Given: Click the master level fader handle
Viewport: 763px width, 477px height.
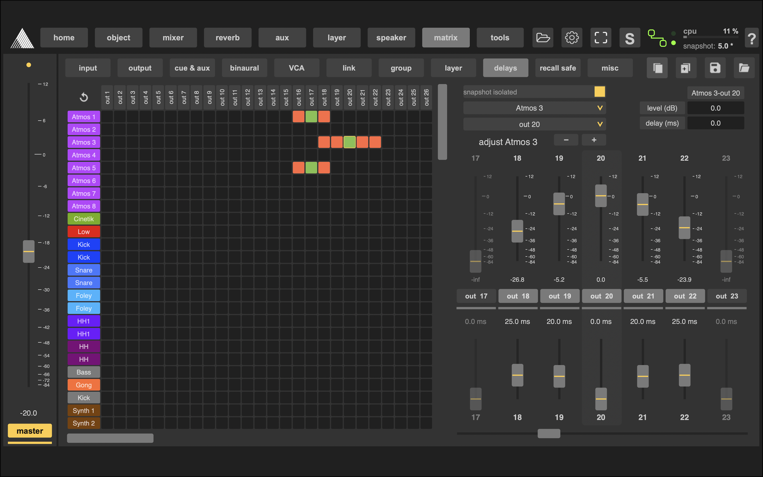Looking at the screenshot, I should tap(29, 251).
